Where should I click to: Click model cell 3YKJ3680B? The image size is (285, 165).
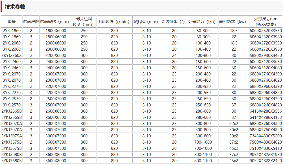coord(12,161)
